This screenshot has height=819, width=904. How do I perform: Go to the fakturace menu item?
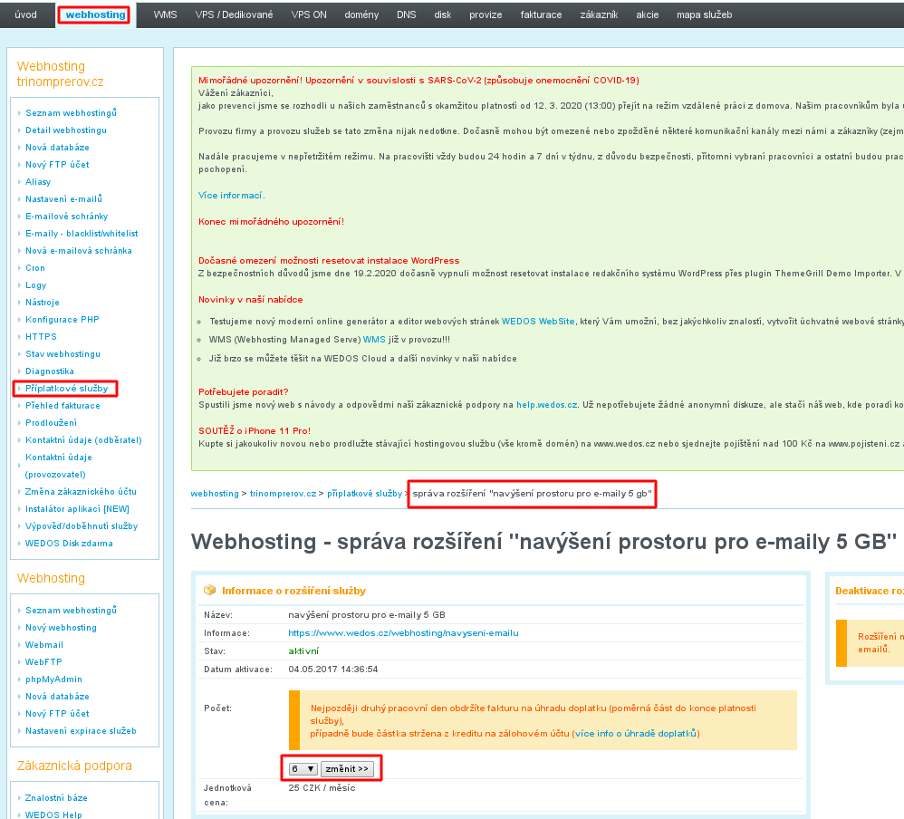541,14
